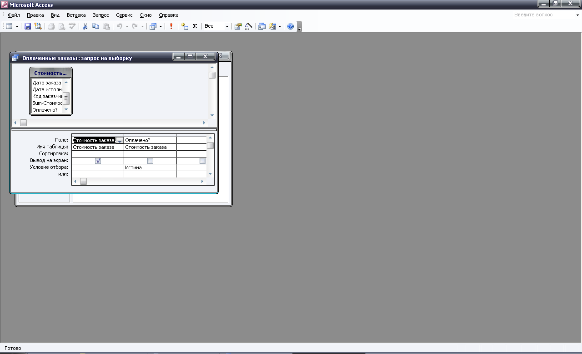
Task: Click the field list's vertical scrollbar thumb
Action: (66, 98)
